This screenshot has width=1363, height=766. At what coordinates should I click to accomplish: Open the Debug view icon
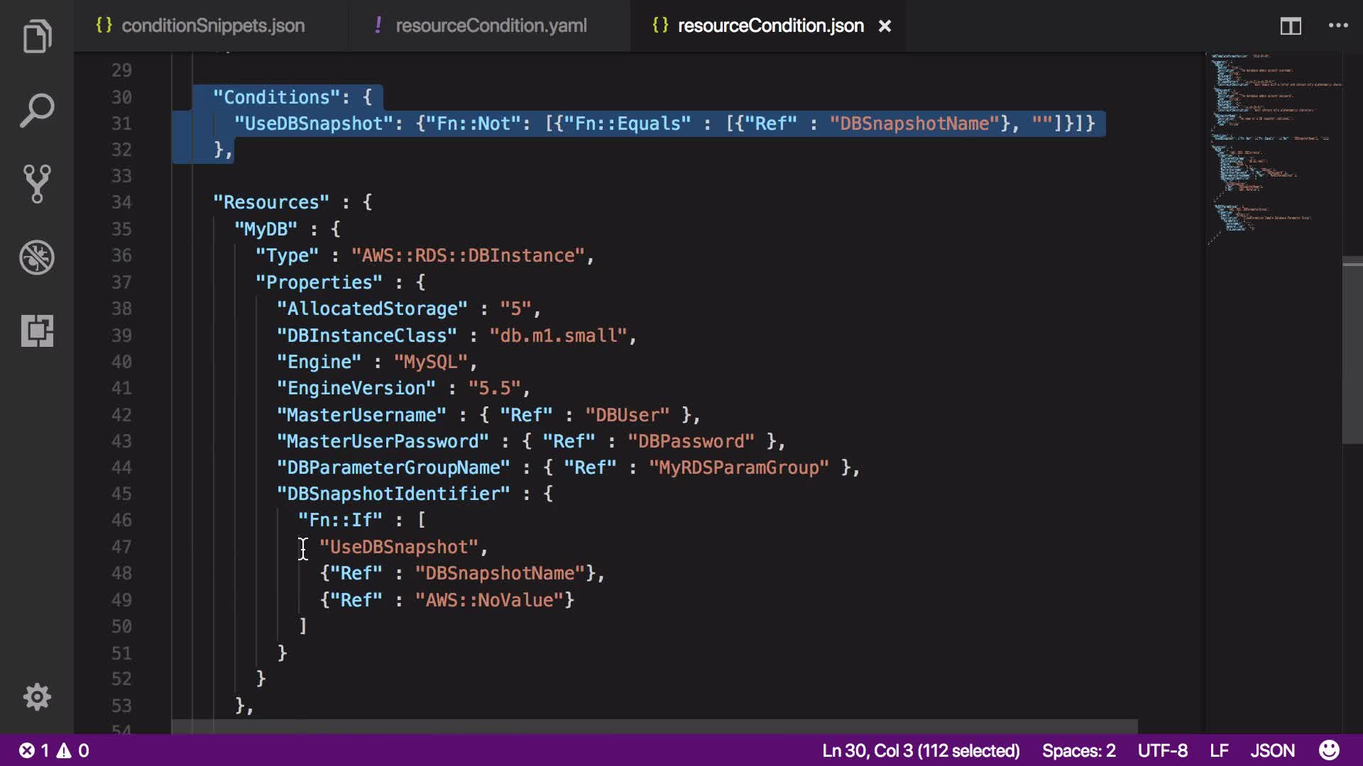tap(37, 257)
